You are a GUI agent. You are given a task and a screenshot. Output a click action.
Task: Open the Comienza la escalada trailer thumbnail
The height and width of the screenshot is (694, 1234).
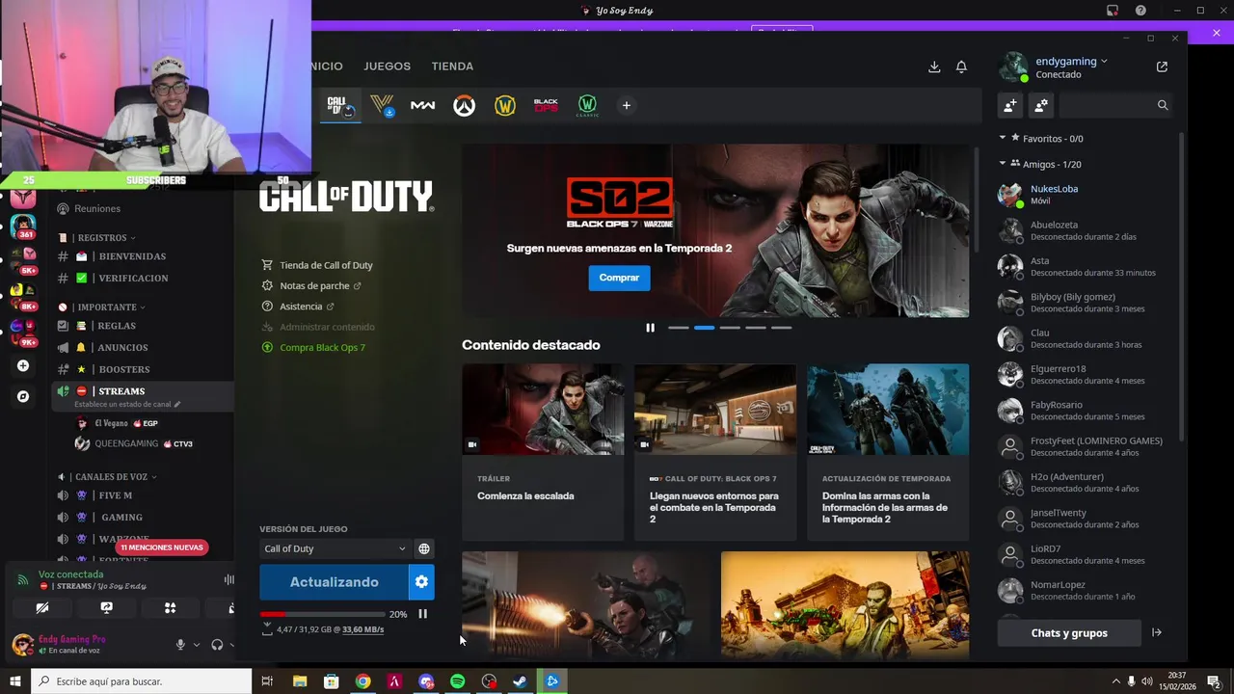tap(543, 409)
